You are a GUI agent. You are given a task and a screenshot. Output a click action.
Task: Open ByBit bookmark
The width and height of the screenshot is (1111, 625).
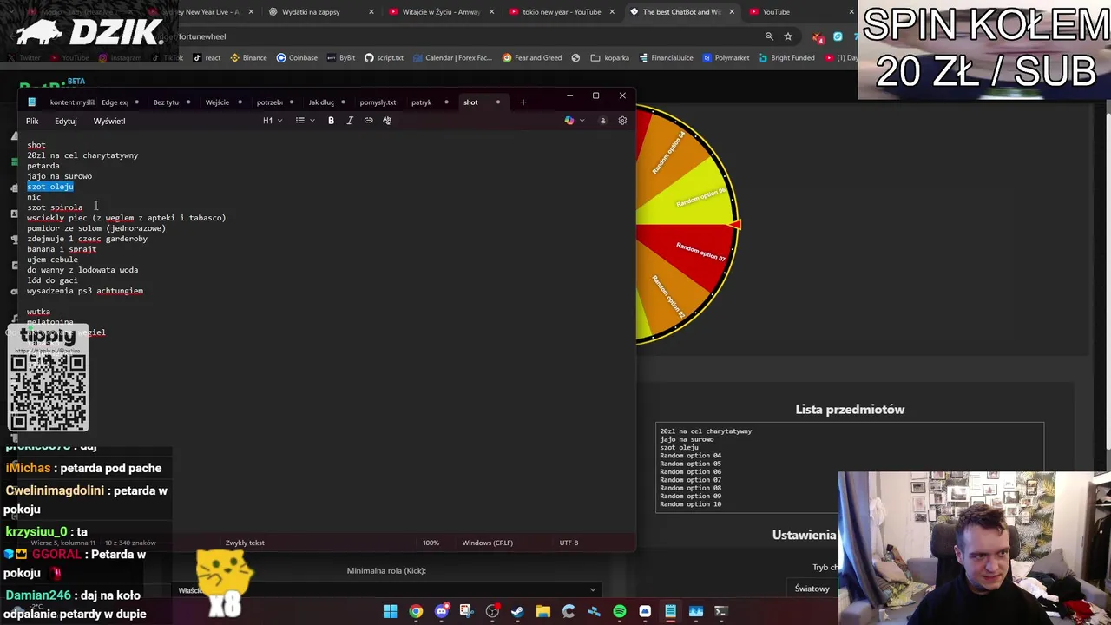pyautogui.click(x=340, y=58)
